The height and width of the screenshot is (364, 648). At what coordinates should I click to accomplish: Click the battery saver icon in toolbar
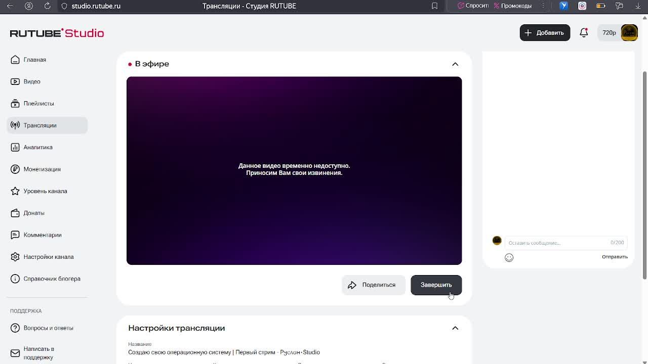tap(601, 6)
